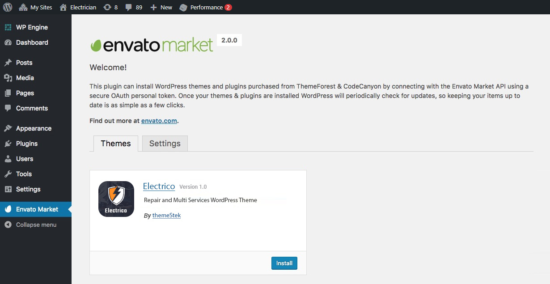
Task: Click the plus New content icon
Action: point(161,7)
